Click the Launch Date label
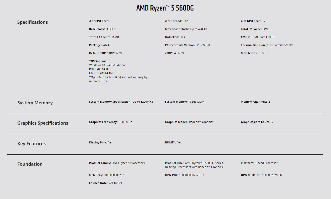Screen dimensions: 331x199 coord(98,183)
